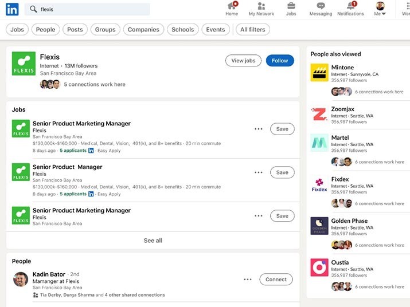
Task: Open Zoomjax company logo
Action: coord(319,114)
